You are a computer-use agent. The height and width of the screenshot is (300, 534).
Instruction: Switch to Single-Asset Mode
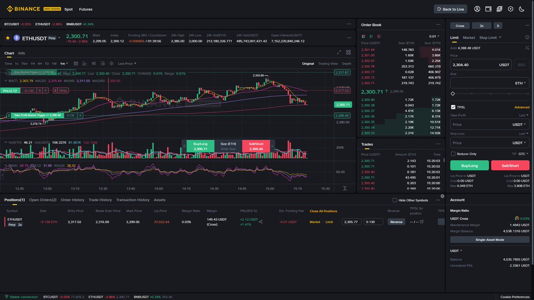coord(490,240)
